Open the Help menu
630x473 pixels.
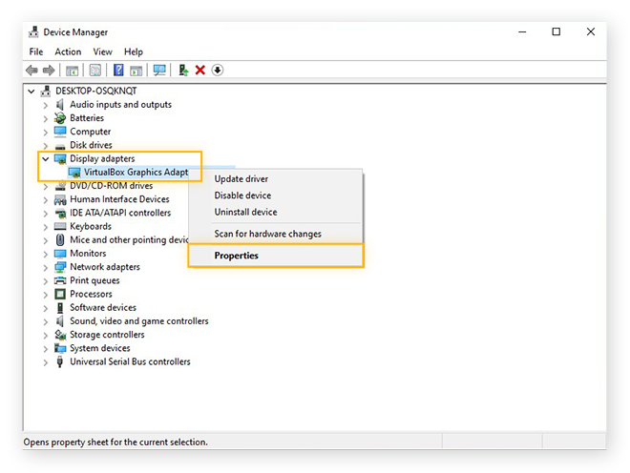click(x=134, y=51)
